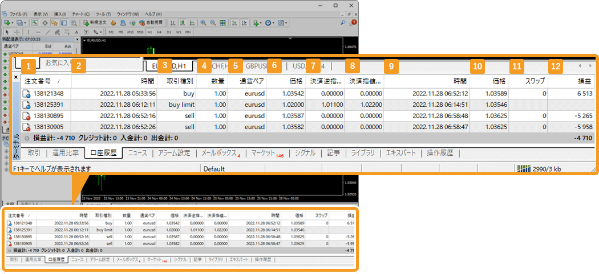Viewport: 599px width, 274px height.
Task: Select the text A tool
Action: tap(76, 32)
